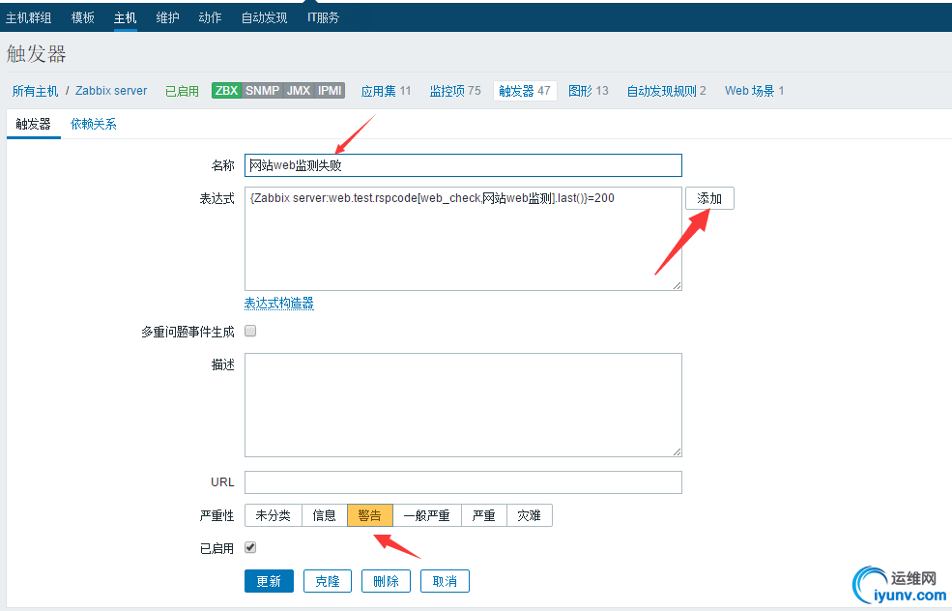Select the 主机 menu item
This screenshot has width=952, height=611.
[125, 17]
